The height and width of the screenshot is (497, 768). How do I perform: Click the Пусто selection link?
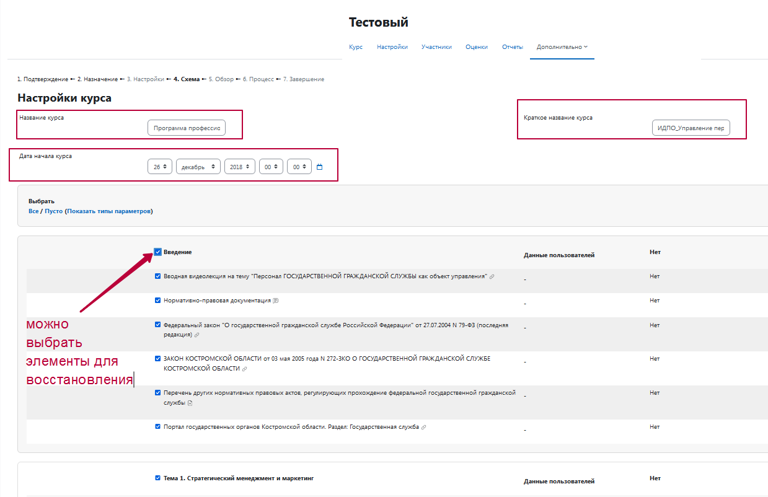click(53, 211)
